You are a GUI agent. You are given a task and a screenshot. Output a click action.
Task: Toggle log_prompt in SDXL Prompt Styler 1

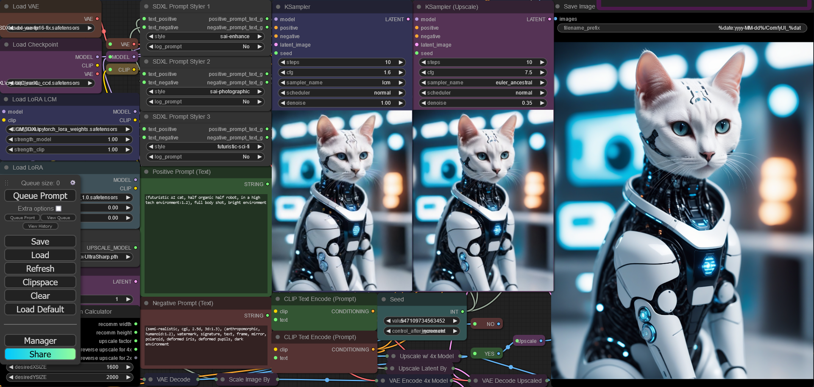click(x=206, y=47)
